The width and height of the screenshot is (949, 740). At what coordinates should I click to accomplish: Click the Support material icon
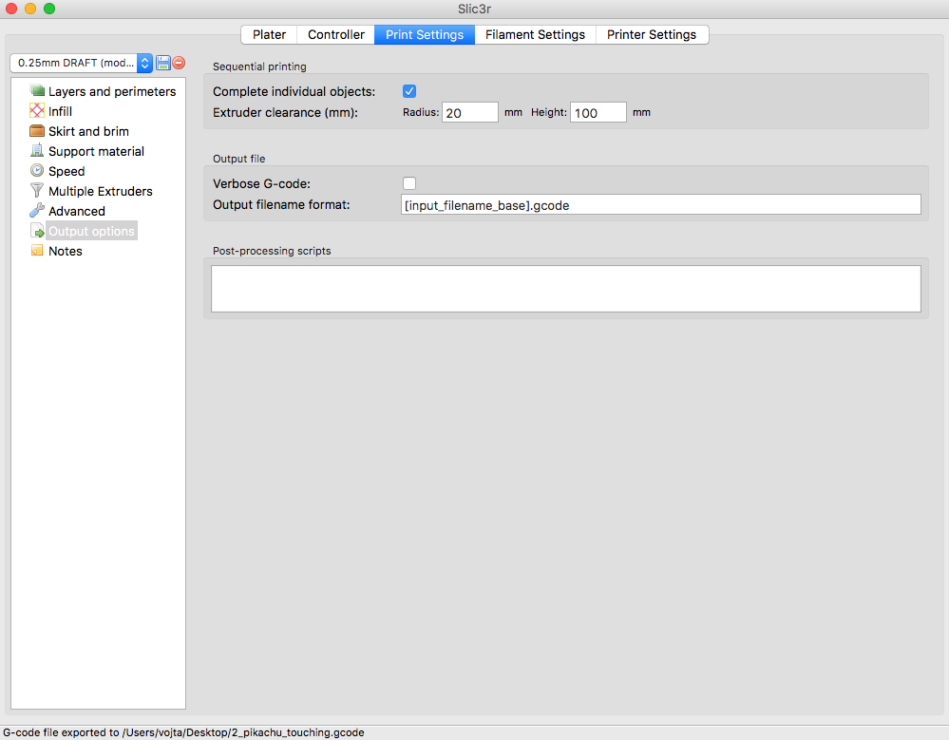click(x=38, y=151)
